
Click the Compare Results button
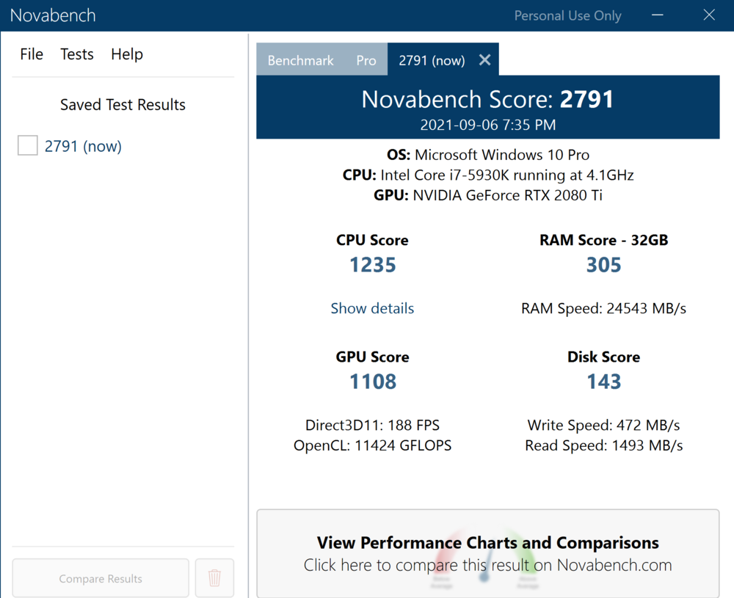[x=101, y=578]
